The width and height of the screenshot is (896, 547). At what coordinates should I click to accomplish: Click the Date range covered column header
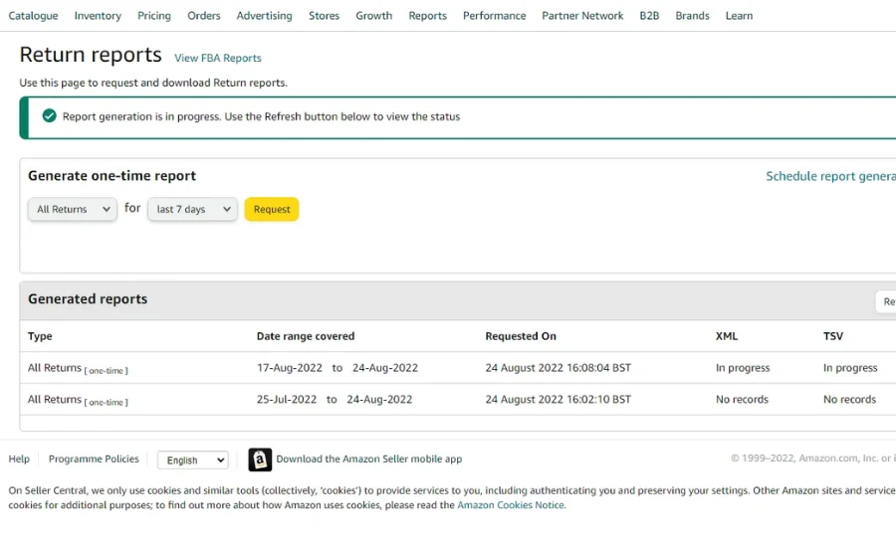point(306,336)
